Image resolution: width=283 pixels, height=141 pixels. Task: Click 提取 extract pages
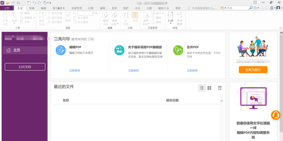click(156, 22)
